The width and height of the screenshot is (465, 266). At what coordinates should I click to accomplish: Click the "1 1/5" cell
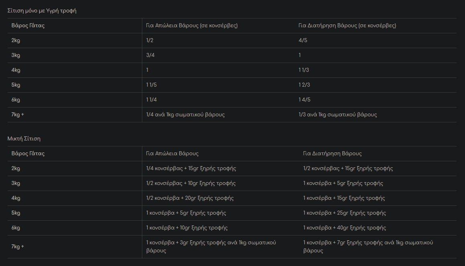pyautogui.click(x=152, y=85)
